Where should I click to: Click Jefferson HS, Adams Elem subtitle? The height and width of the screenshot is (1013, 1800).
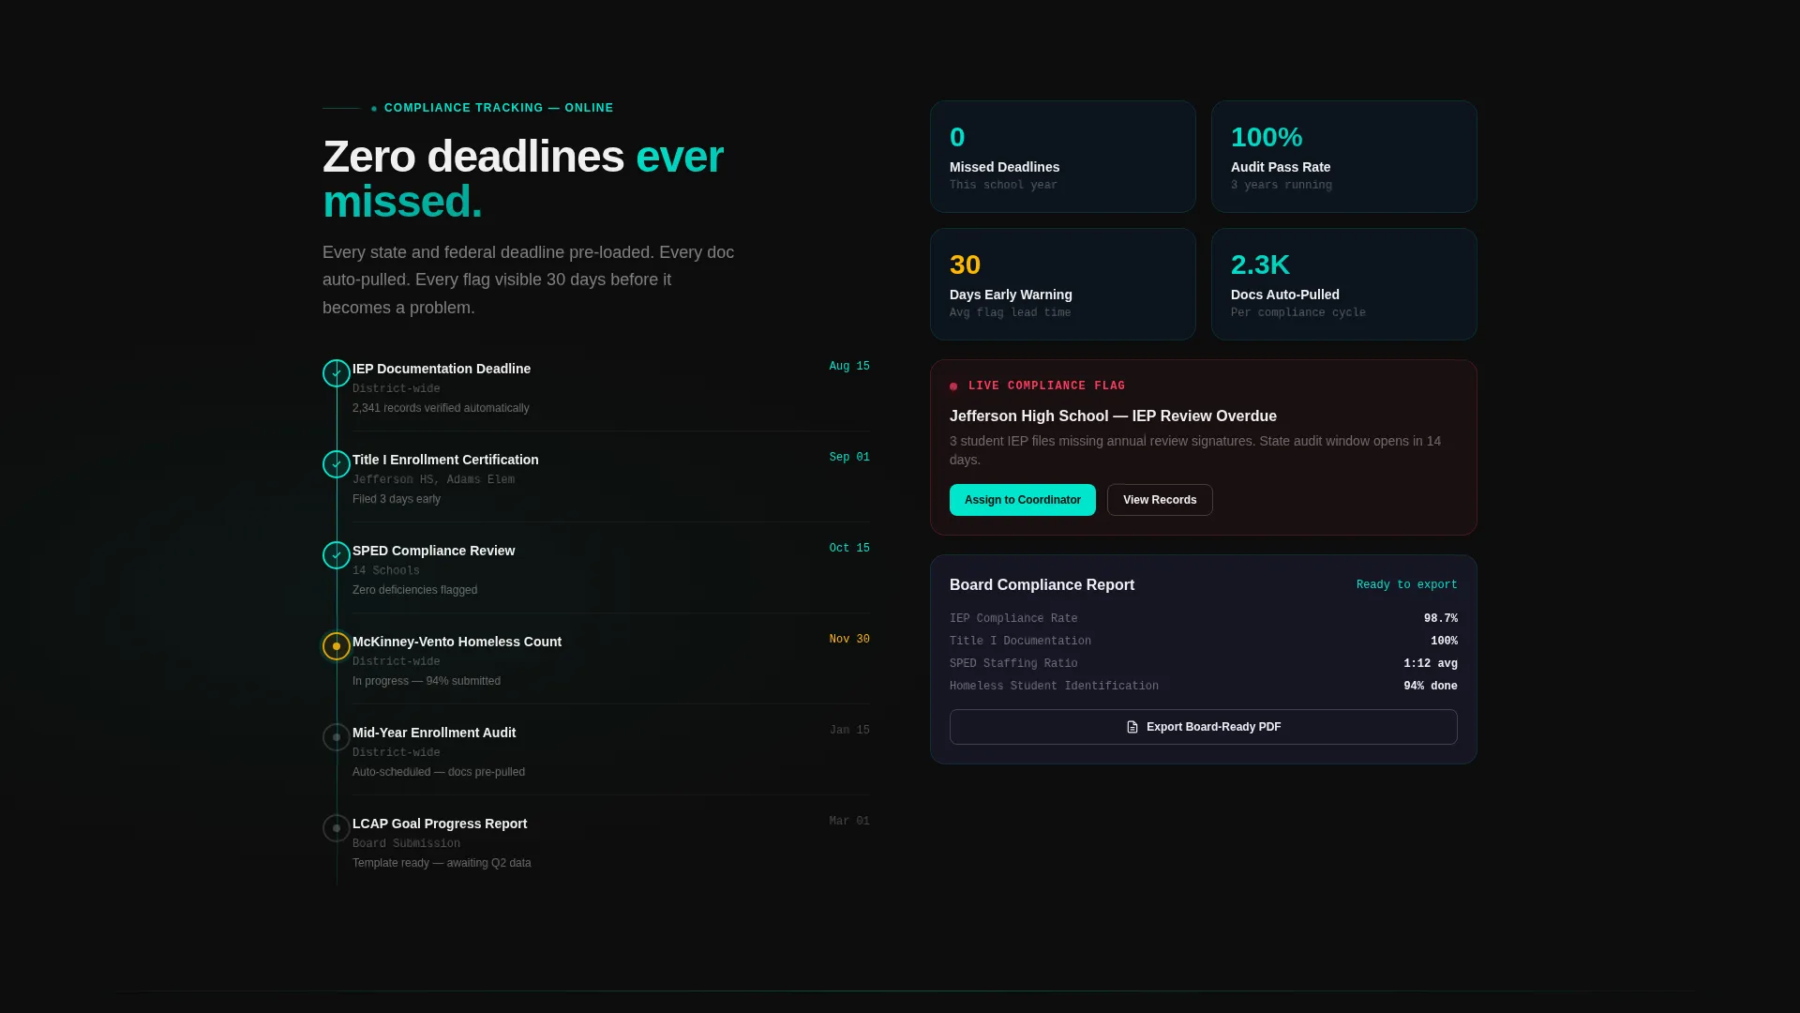(x=433, y=480)
